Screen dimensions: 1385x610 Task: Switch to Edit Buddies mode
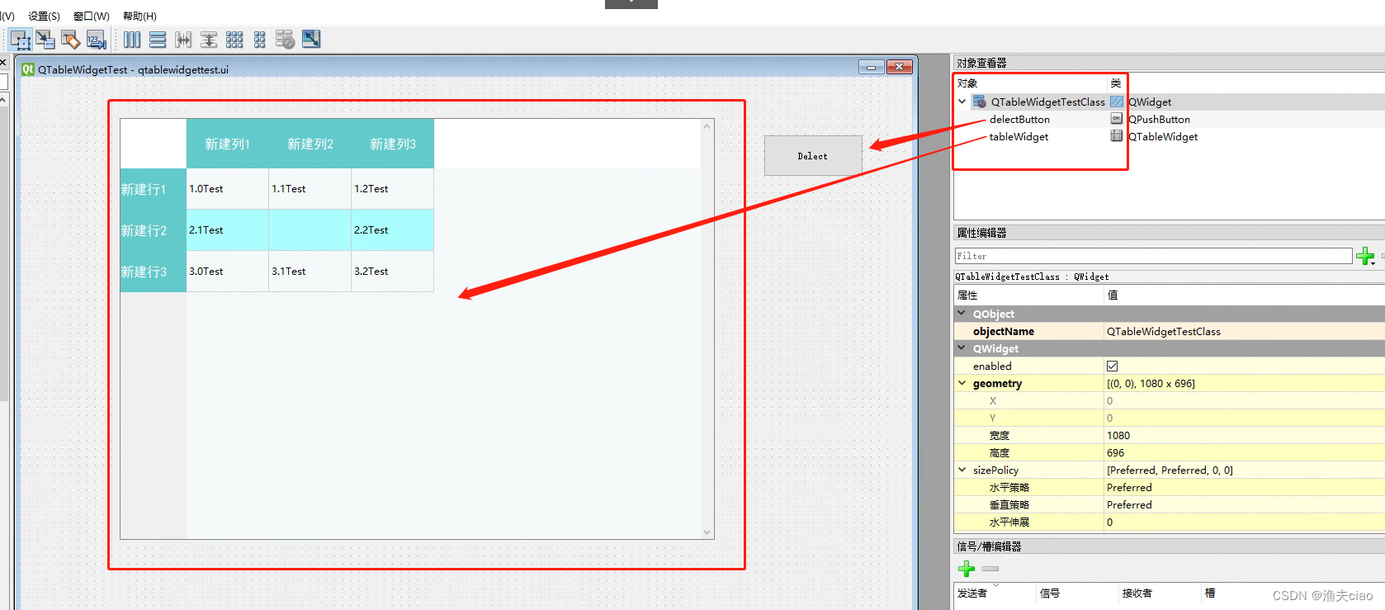(x=71, y=40)
